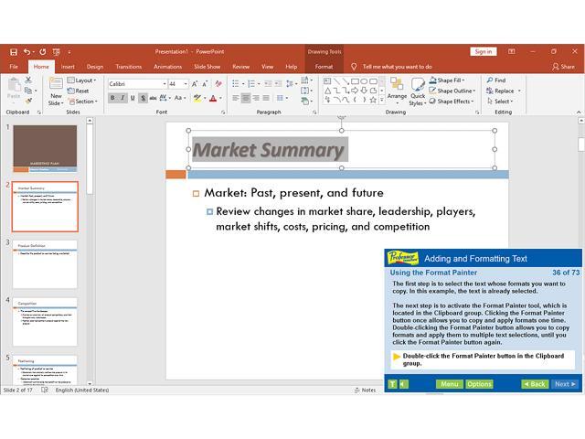
Task: Toggle Bold formatting
Action: (113, 98)
